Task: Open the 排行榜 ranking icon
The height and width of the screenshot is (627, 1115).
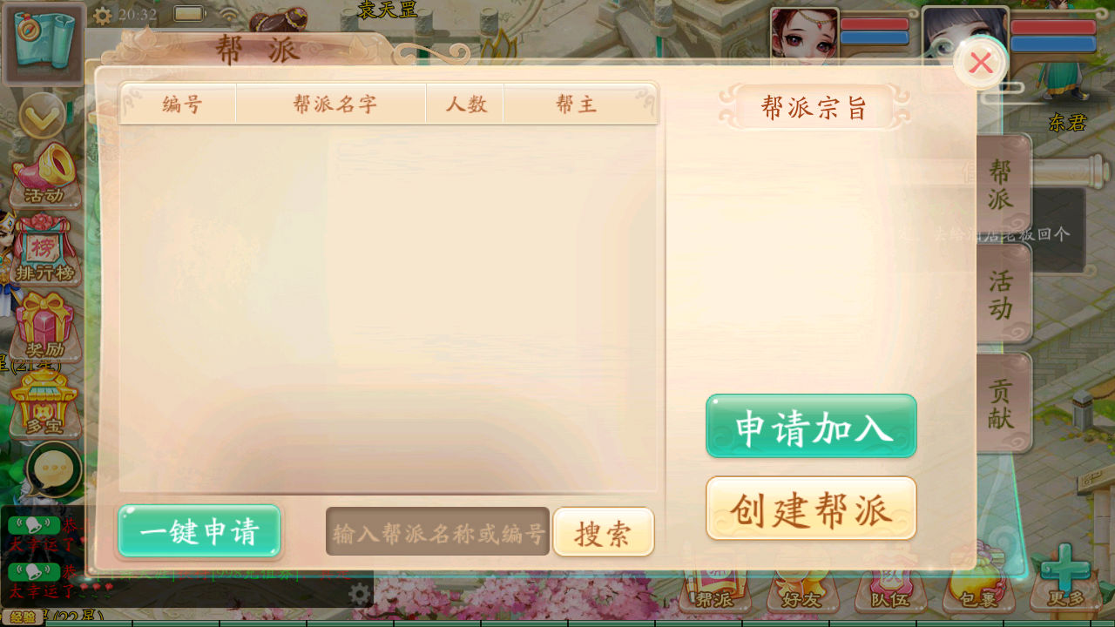Action: [44, 249]
